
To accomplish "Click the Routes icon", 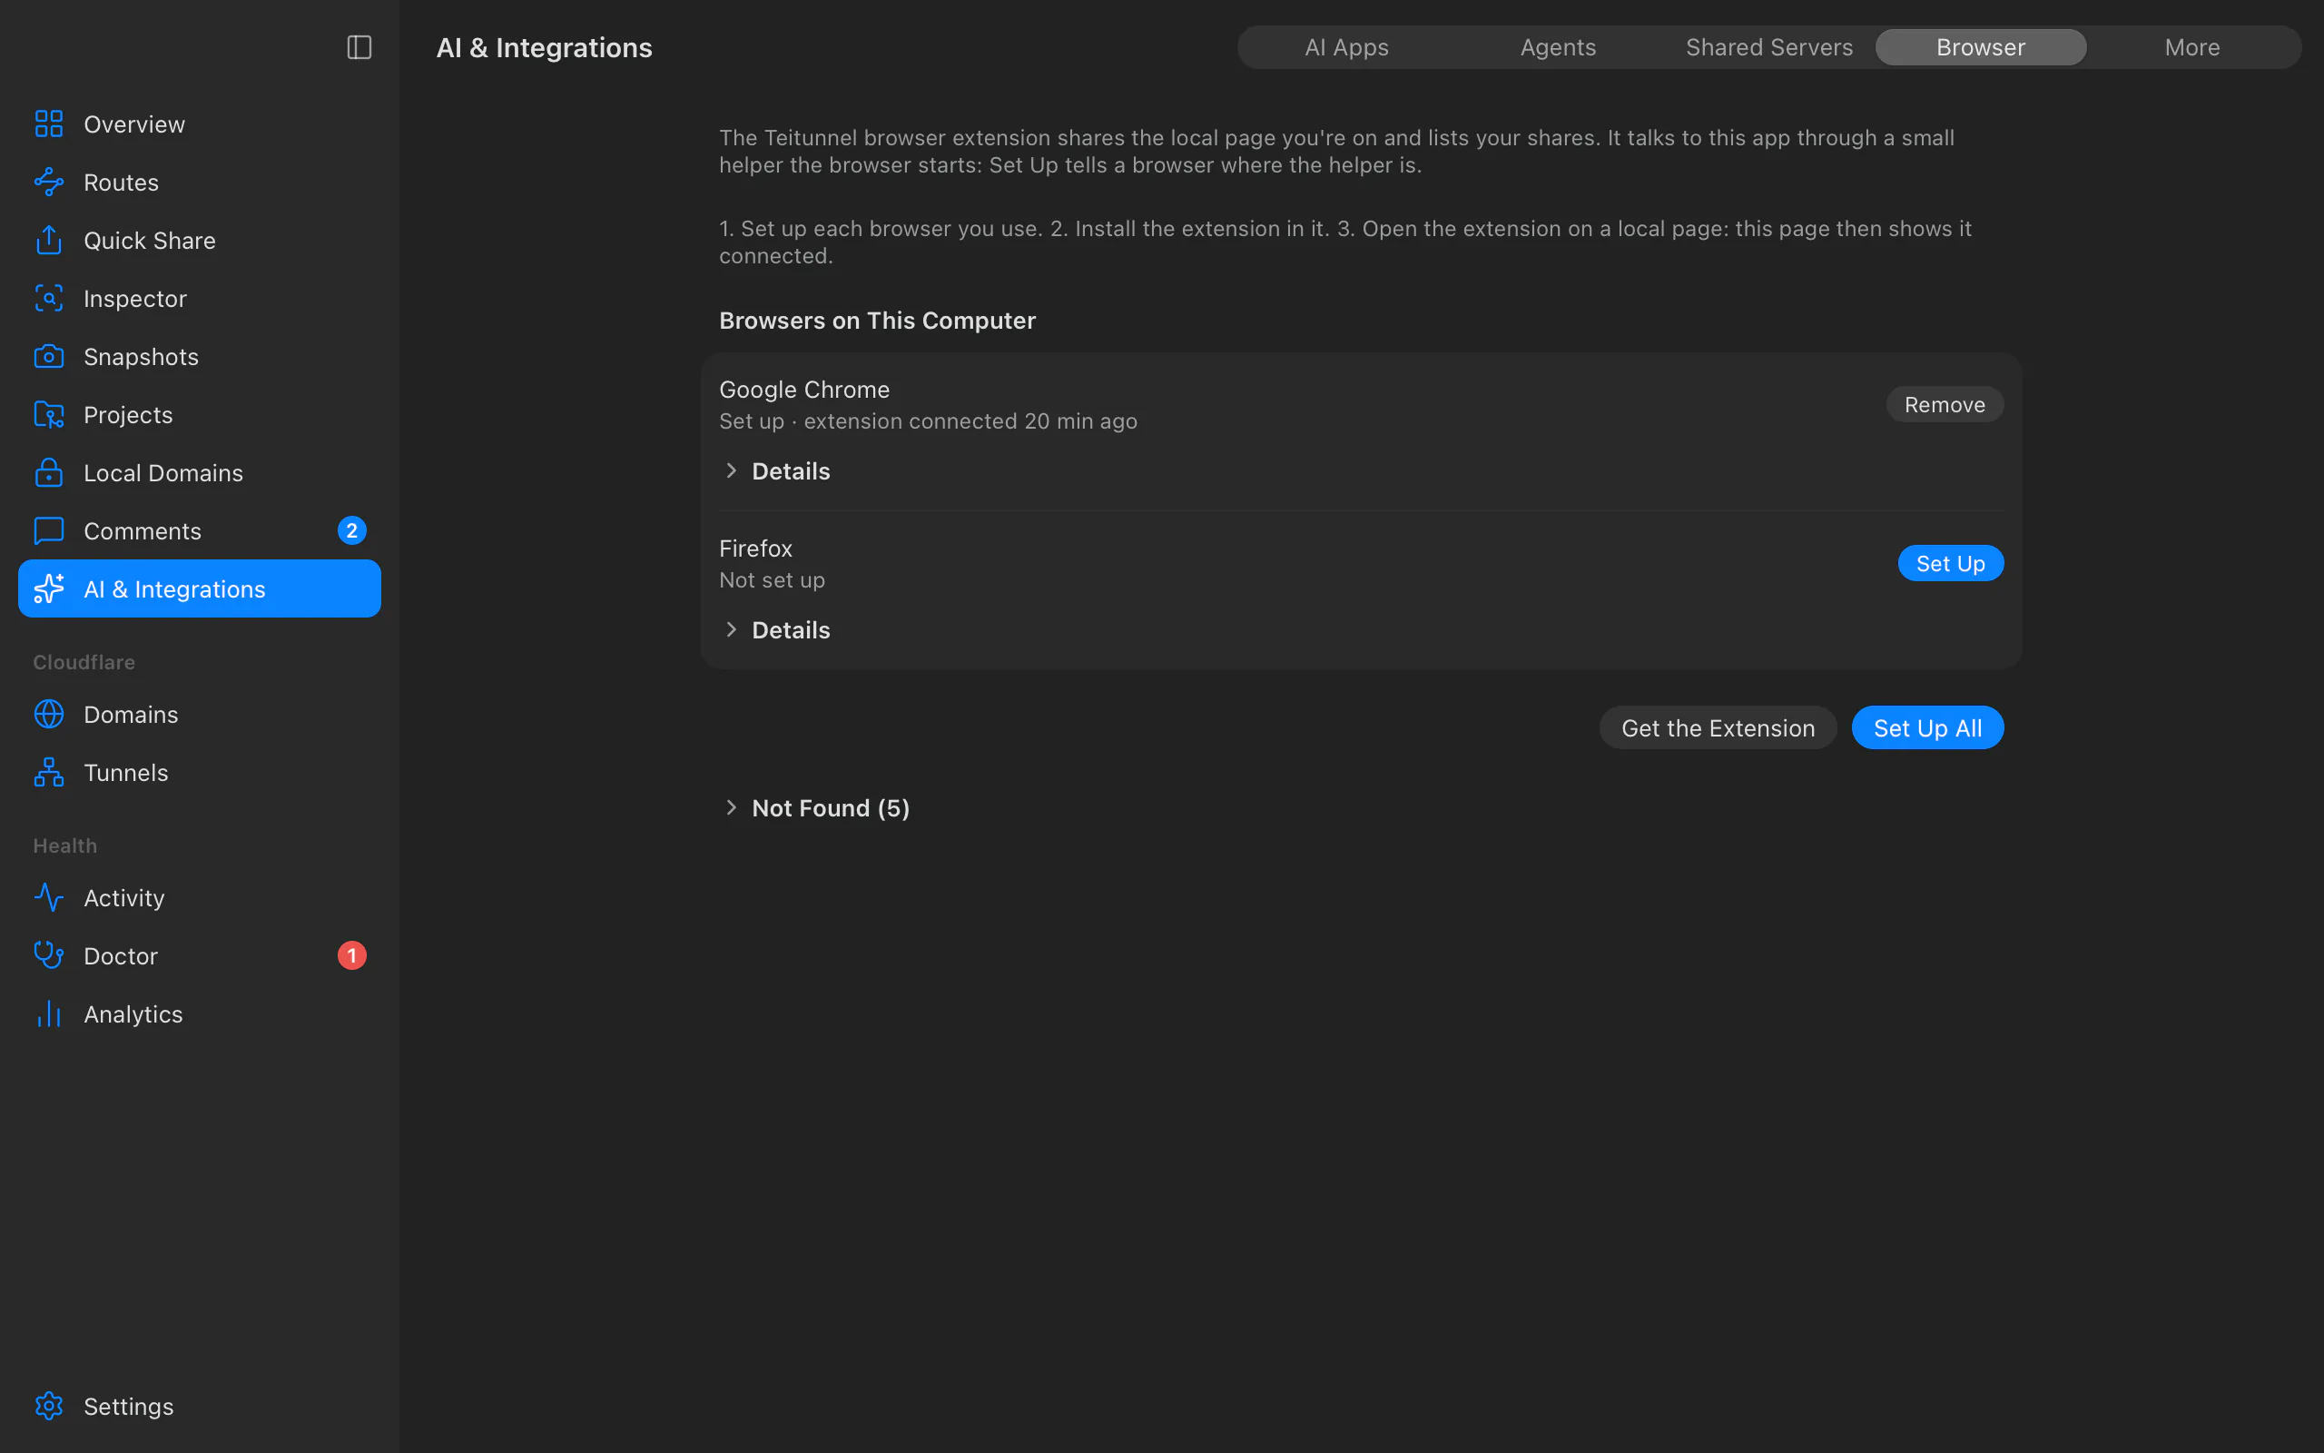I will tap(49, 183).
